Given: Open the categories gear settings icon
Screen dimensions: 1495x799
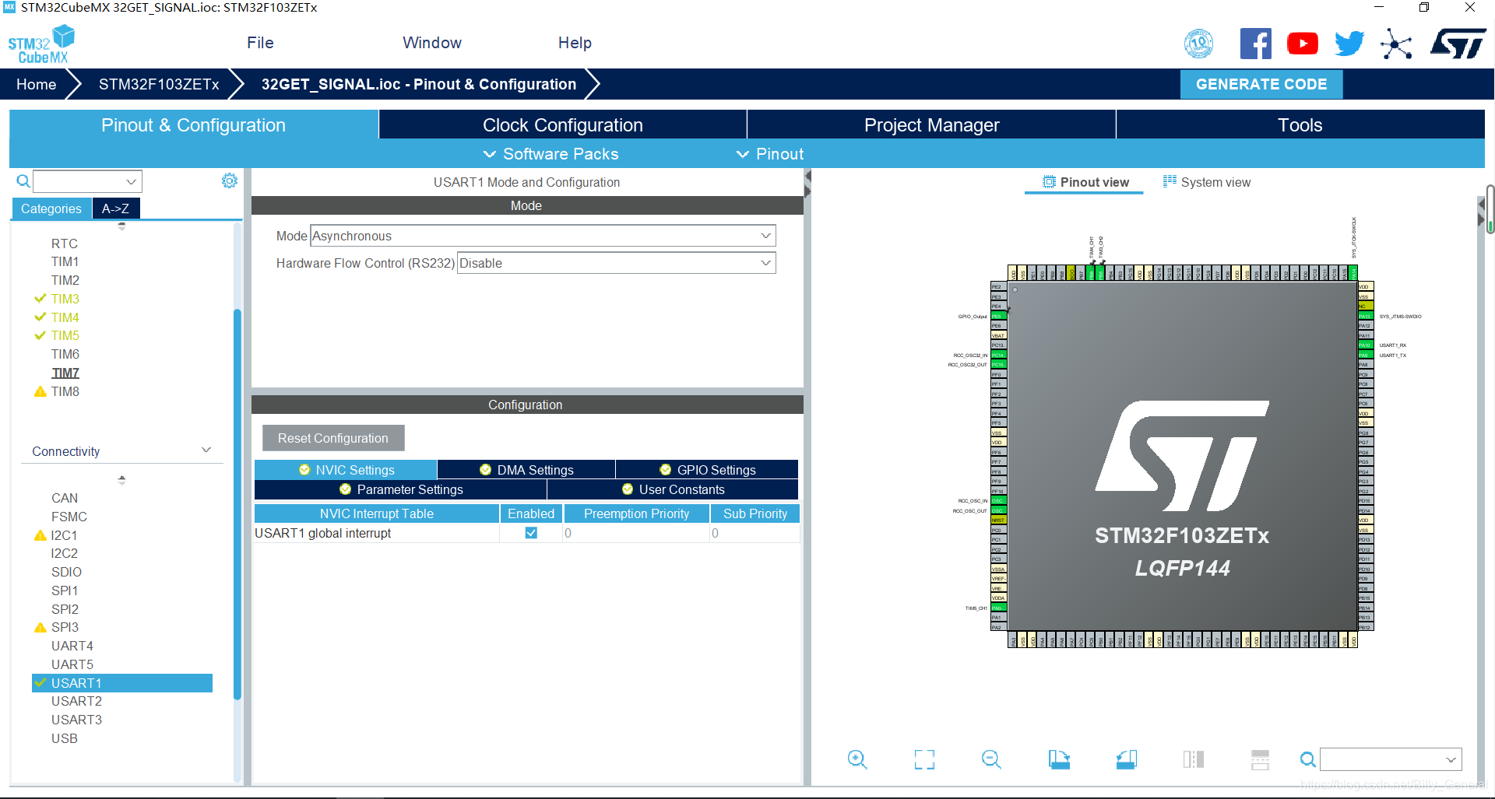Looking at the screenshot, I should click(230, 180).
